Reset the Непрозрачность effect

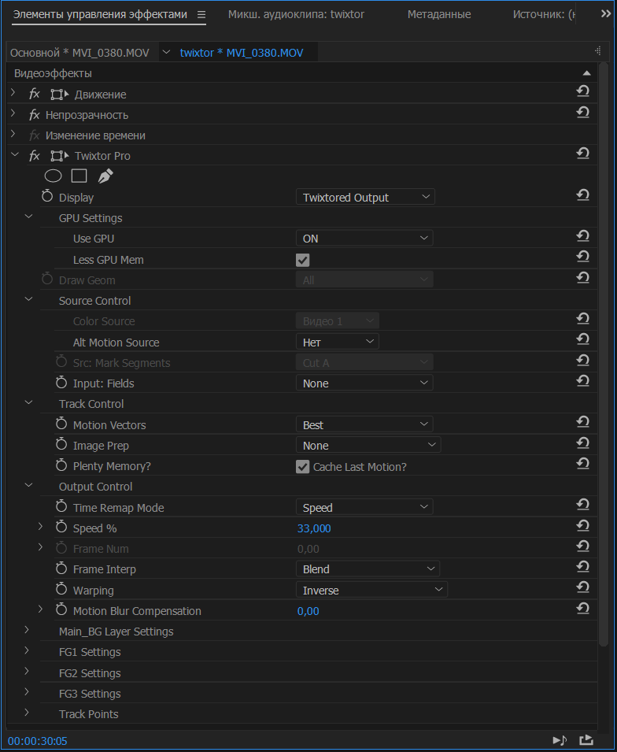point(583,113)
